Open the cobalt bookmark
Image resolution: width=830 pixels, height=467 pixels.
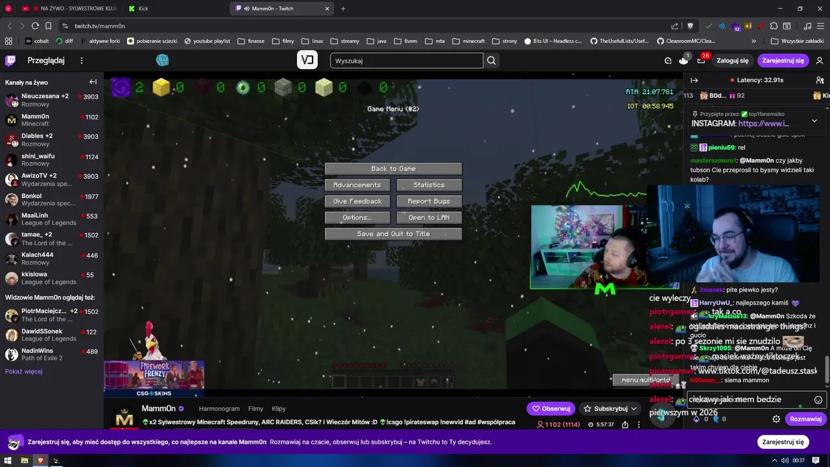point(37,41)
